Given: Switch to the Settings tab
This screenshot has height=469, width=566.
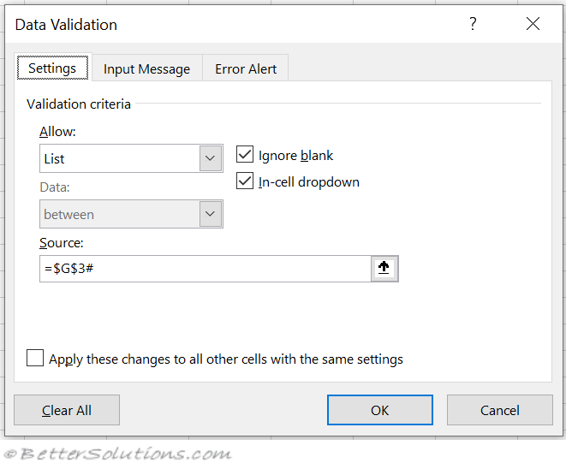Looking at the screenshot, I should (x=53, y=68).
